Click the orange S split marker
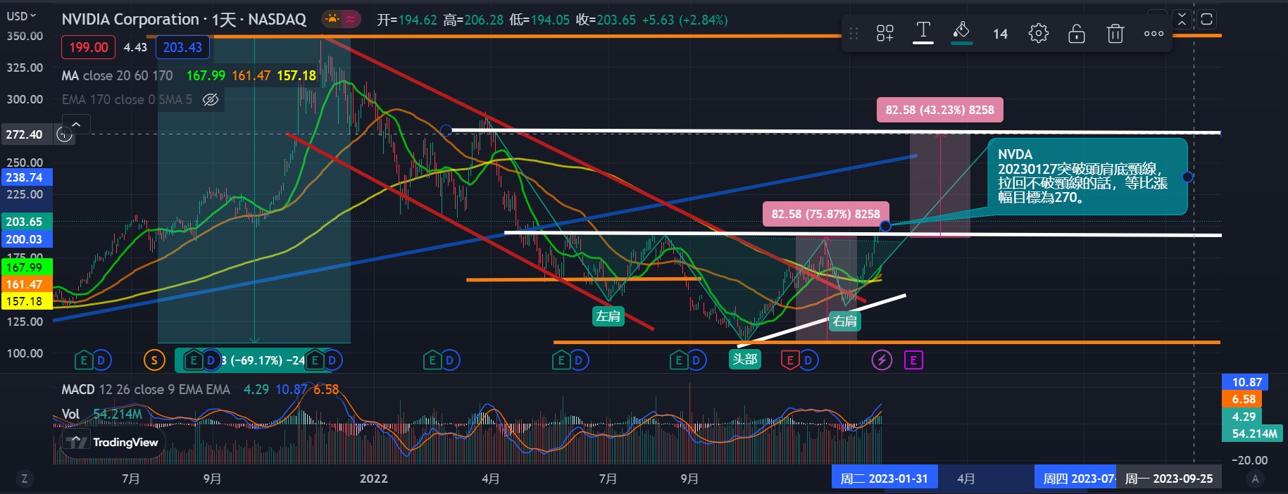1288x494 pixels. click(x=154, y=360)
